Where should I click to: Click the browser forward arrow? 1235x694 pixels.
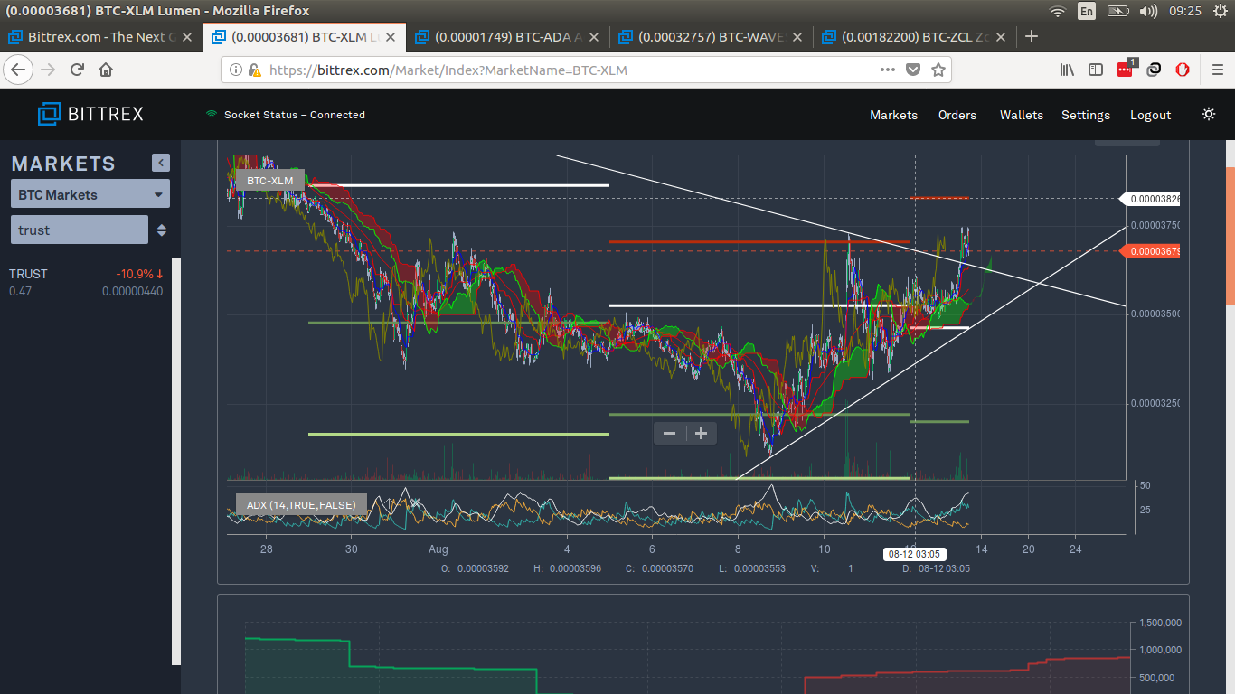[x=48, y=70]
